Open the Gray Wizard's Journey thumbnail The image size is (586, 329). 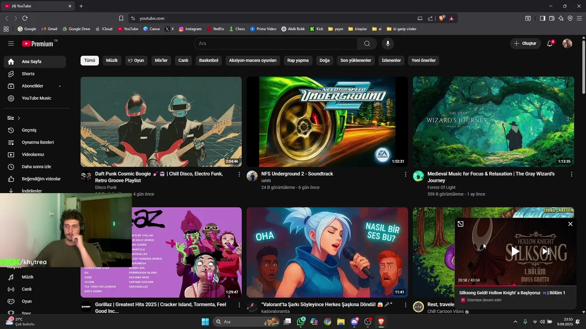point(494,122)
